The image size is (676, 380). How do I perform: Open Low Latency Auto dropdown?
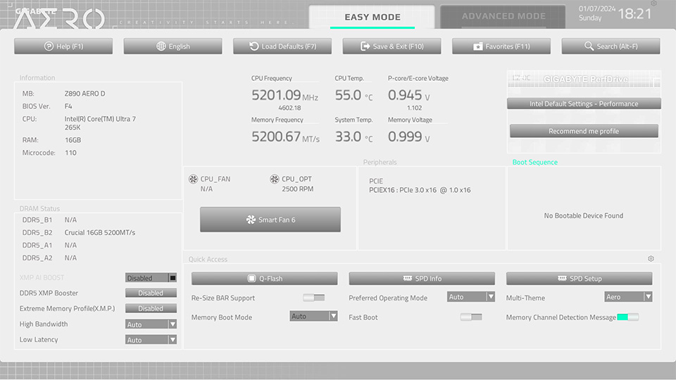(151, 340)
